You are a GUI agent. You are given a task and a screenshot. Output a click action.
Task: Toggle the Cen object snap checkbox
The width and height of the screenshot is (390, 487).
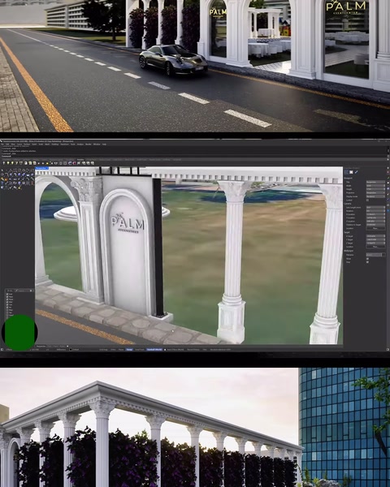pos(7,304)
